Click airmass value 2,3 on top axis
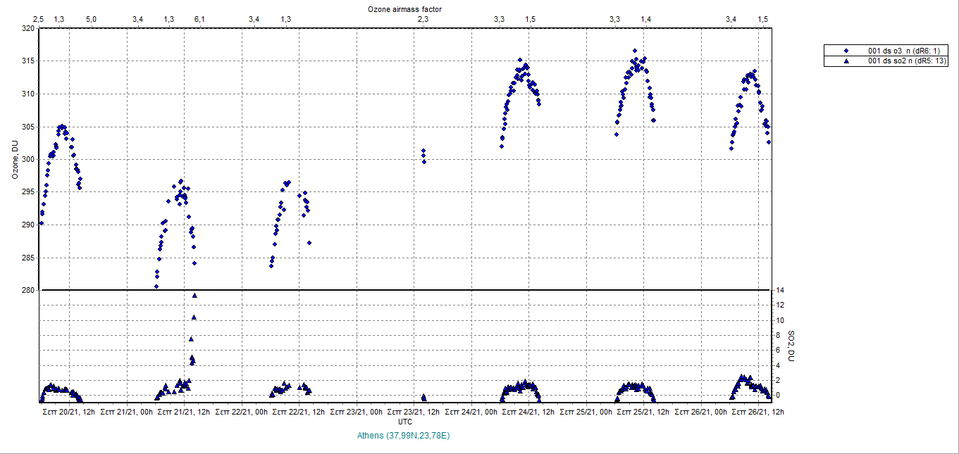The width and height of the screenshot is (959, 454). click(423, 19)
